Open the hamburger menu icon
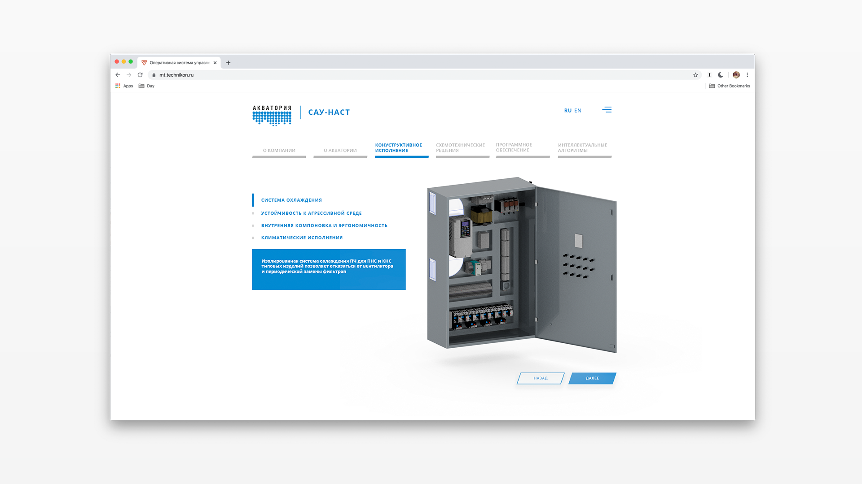862x484 pixels. (607, 110)
